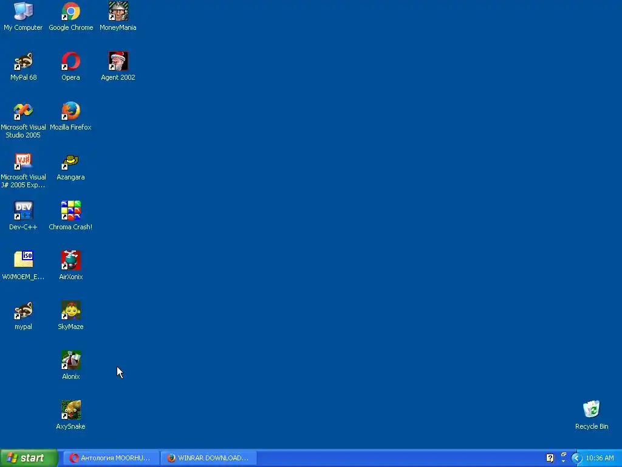
Task: Click the 10:36 AM clock
Action: (600, 458)
